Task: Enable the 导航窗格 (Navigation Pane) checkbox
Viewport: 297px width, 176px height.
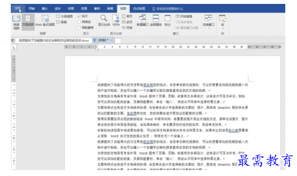Action: [79, 28]
